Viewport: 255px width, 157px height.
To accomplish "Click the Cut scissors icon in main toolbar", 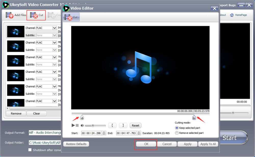I will click(x=34, y=15).
